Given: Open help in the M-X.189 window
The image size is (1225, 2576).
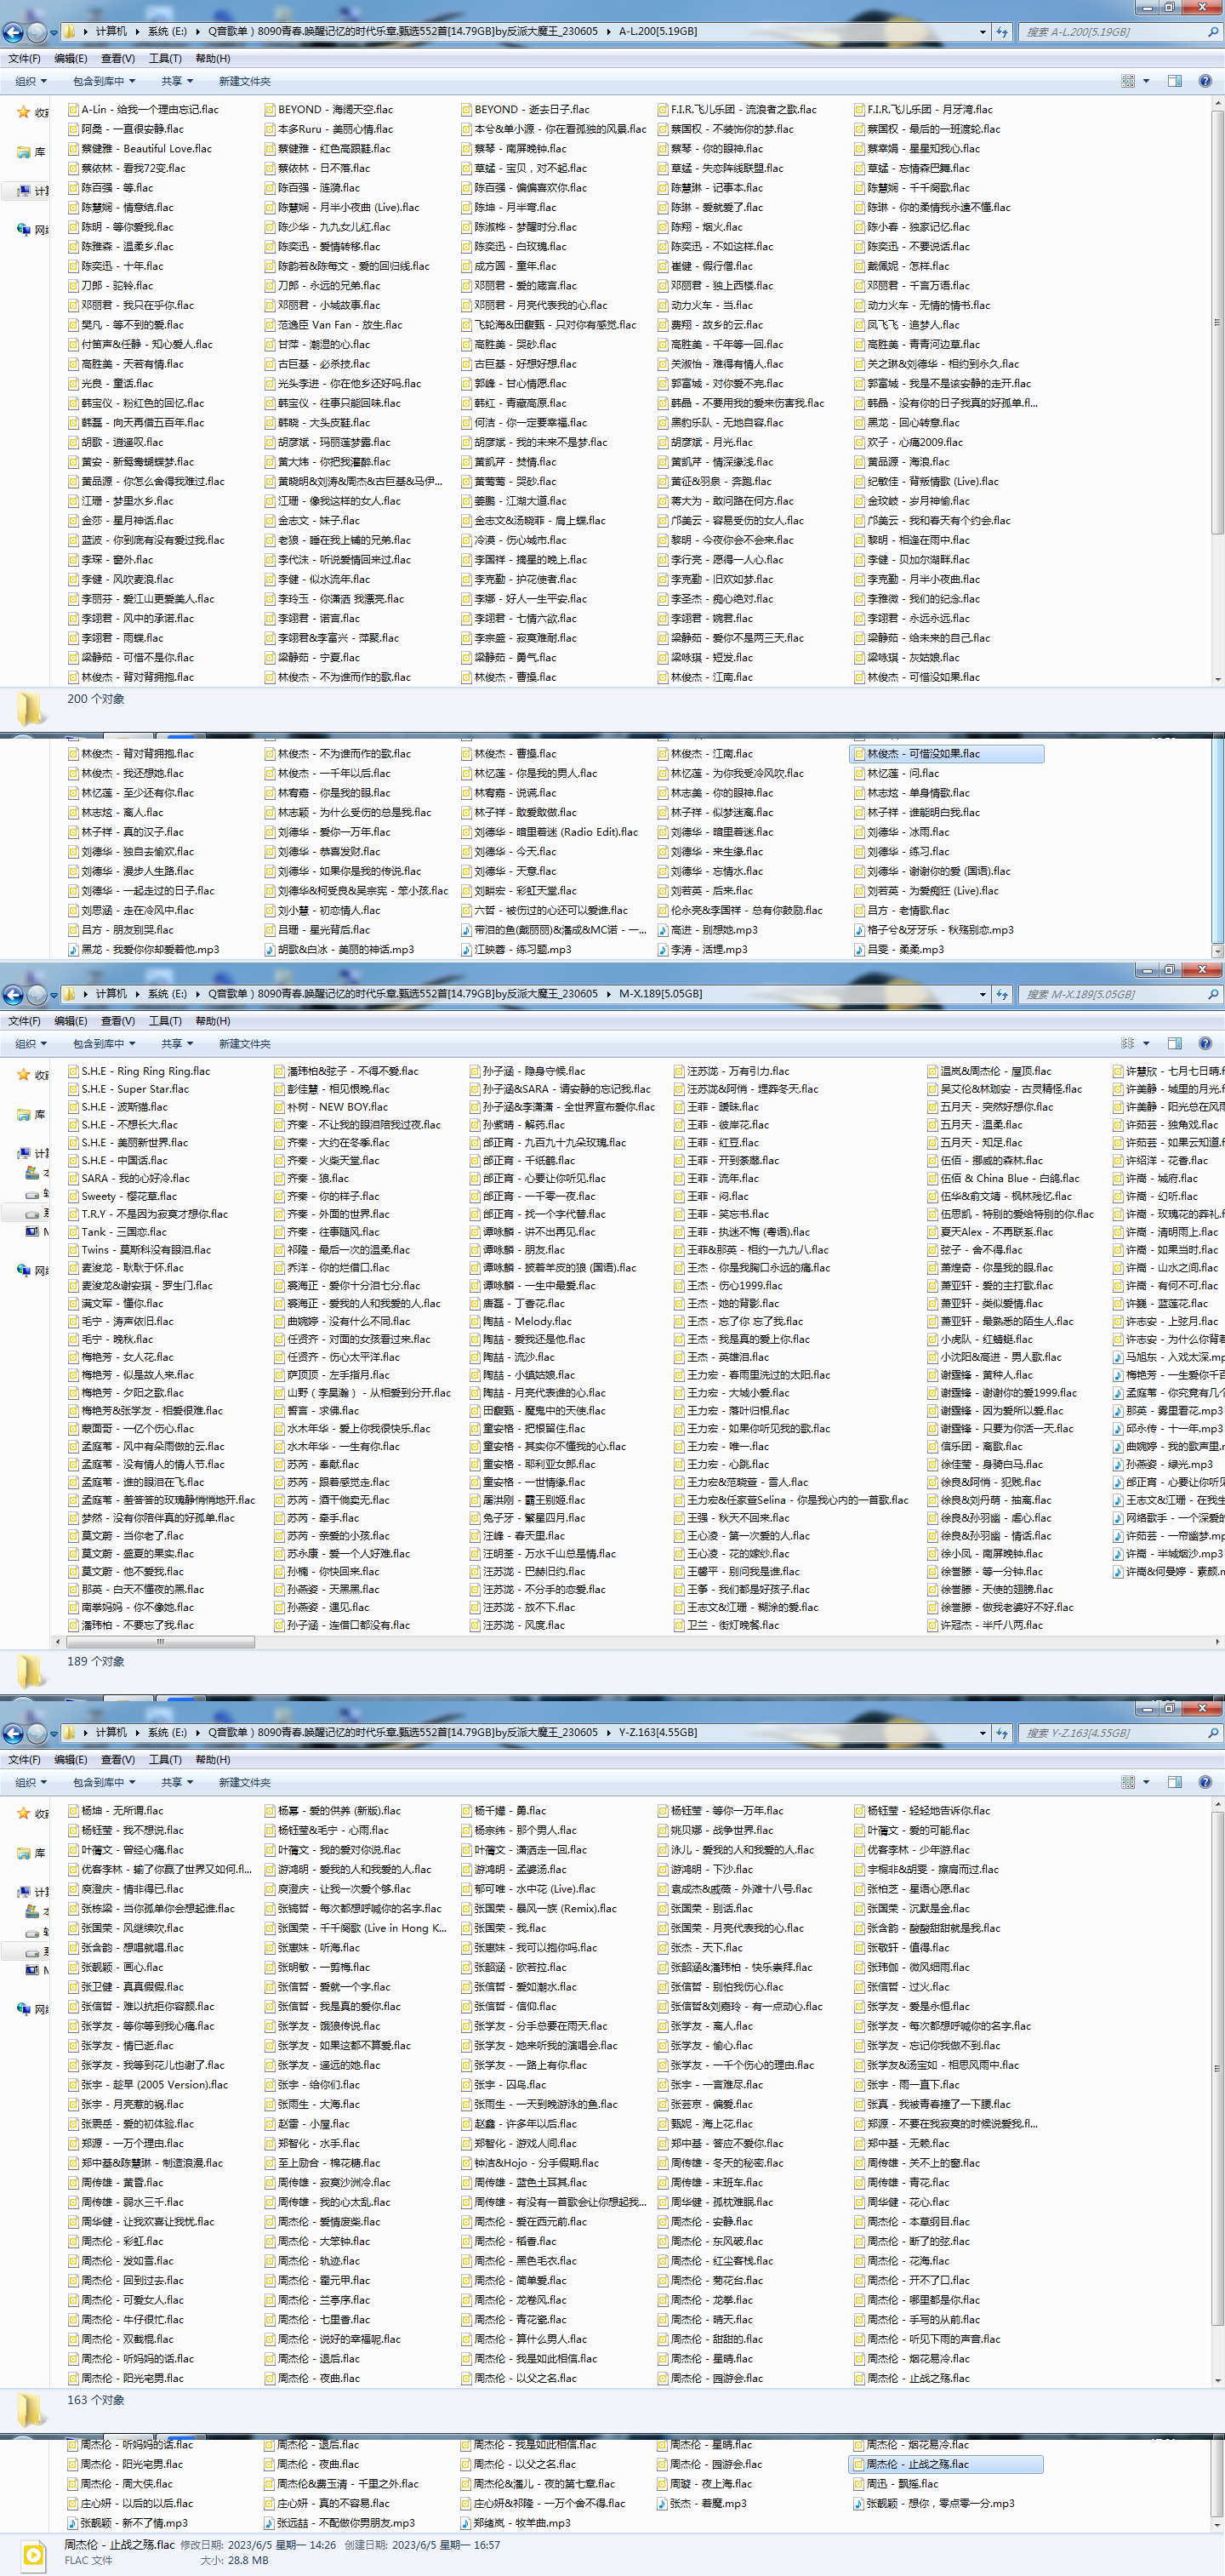Looking at the screenshot, I should click(1205, 1043).
